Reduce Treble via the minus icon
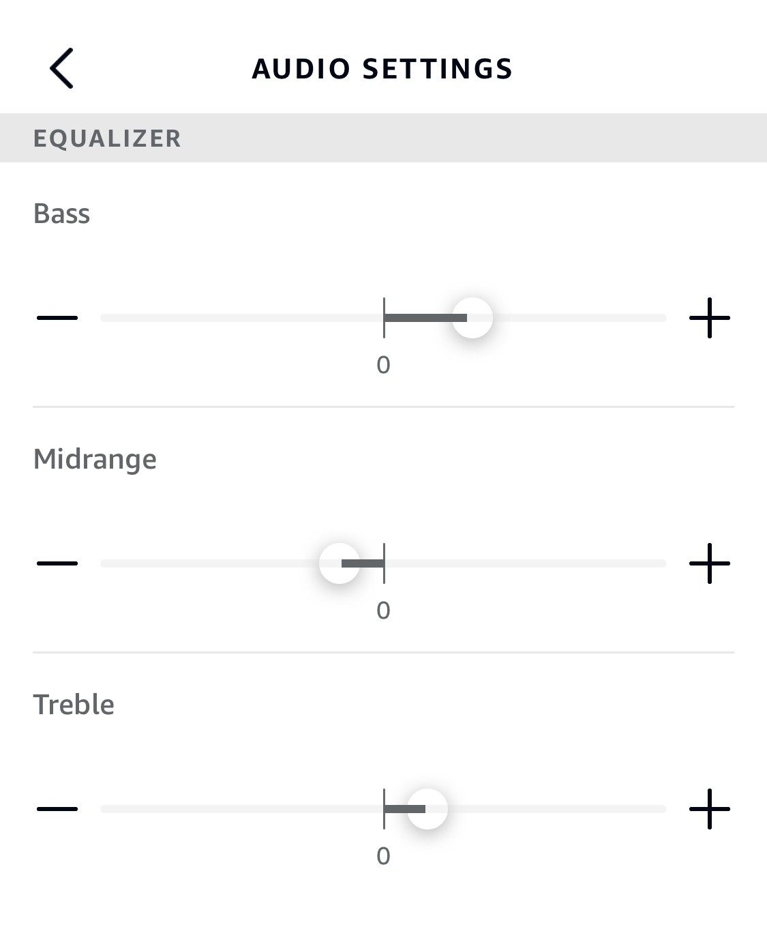The image size is (767, 940). [x=57, y=809]
